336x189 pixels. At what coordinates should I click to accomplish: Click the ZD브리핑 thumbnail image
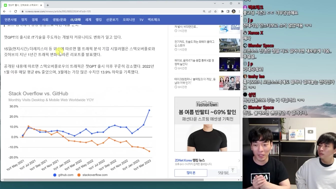pyautogui.click(x=229, y=29)
